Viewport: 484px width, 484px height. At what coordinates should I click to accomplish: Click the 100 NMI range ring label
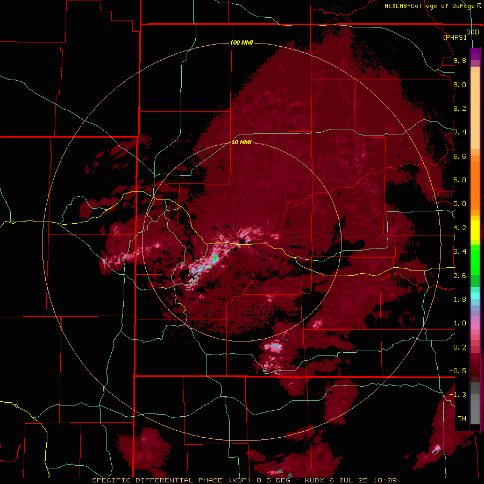241,42
